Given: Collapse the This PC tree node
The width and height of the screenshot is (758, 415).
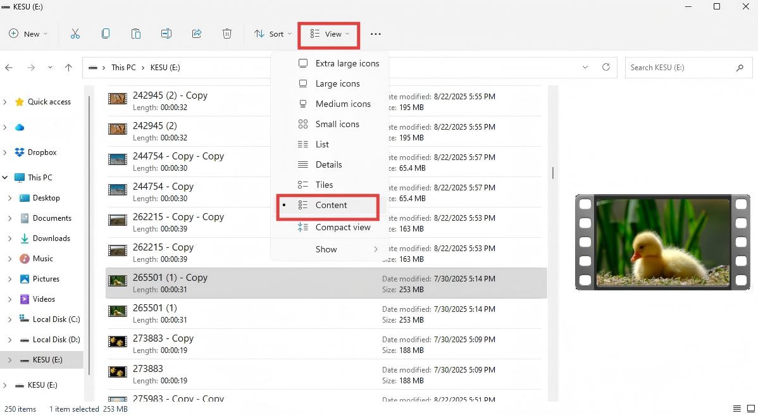Looking at the screenshot, I should [6, 178].
